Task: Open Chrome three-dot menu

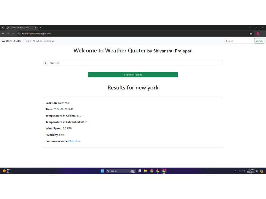Action: 263,33
